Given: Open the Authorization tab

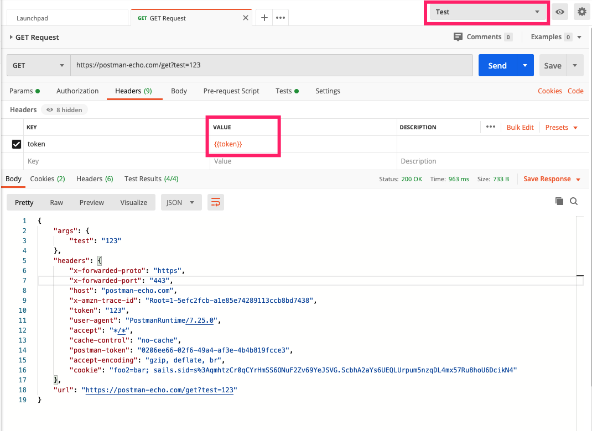Looking at the screenshot, I should point(77,91).
